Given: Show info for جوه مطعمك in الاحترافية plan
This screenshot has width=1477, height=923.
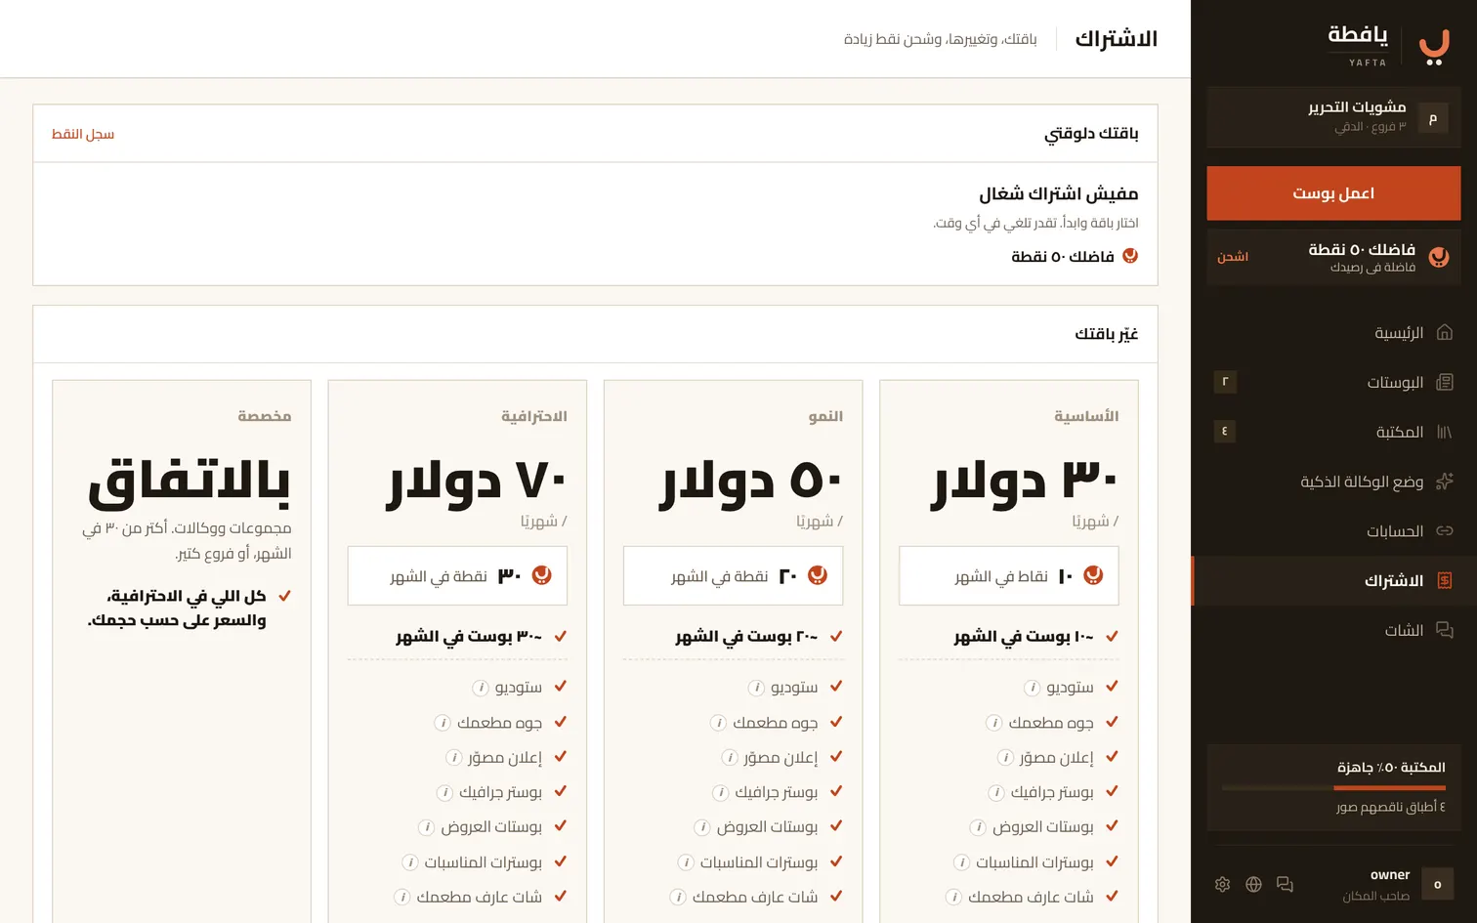Looking at the screenshot, I should pyautogui.click(x=443, y=723).
